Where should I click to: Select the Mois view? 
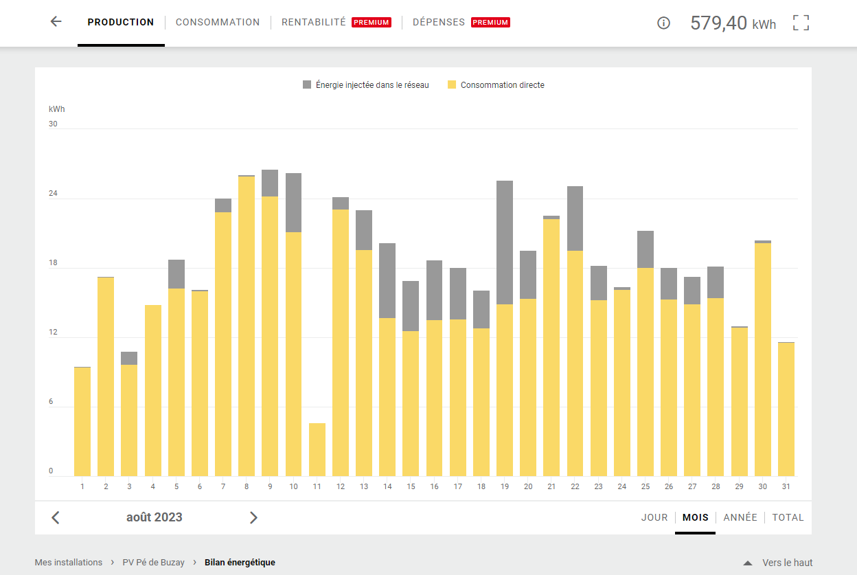[695, 517]
